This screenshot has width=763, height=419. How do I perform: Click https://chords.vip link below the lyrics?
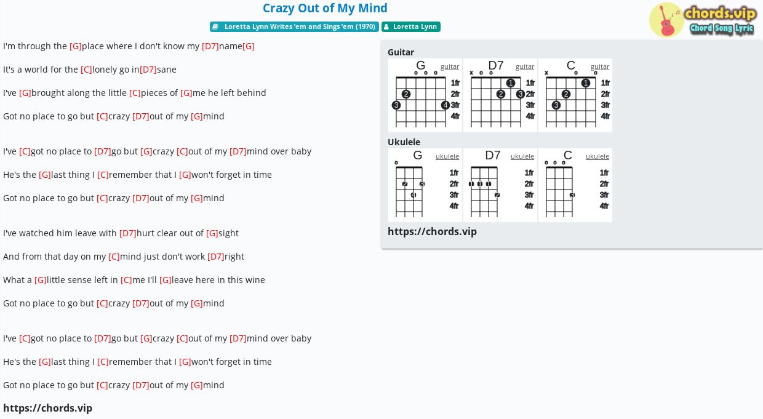[x=47, y=408]
